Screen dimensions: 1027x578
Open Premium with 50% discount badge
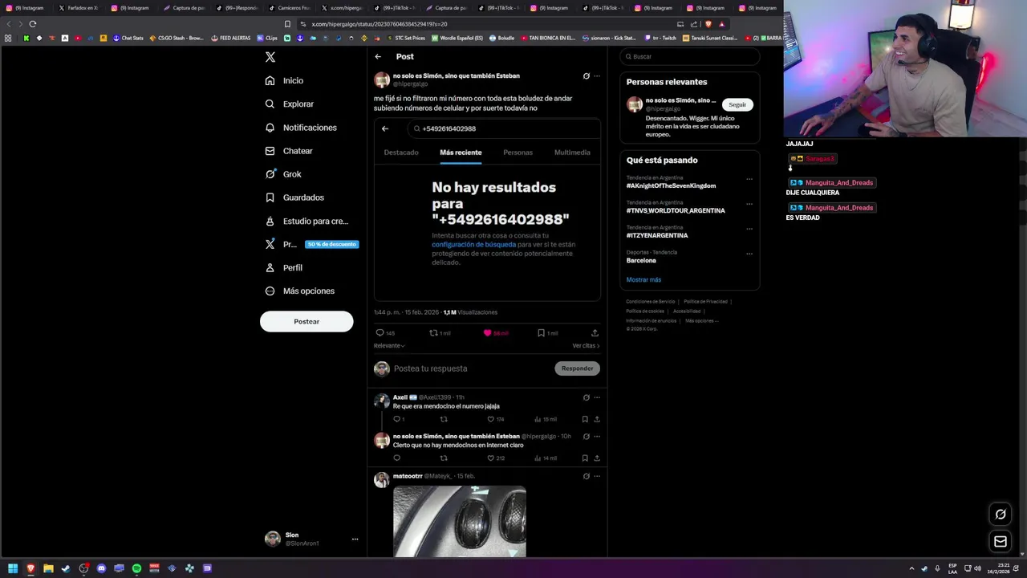(311, 244)
